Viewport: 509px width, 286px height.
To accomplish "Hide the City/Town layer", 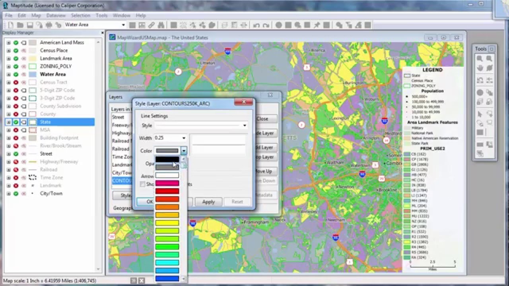I will pyautogui.click(x=16, y=193).
